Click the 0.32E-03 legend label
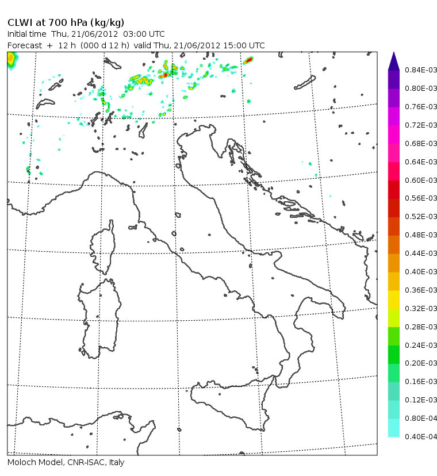The height and width of the screenshot is (476, 437). tap(421, 309)
